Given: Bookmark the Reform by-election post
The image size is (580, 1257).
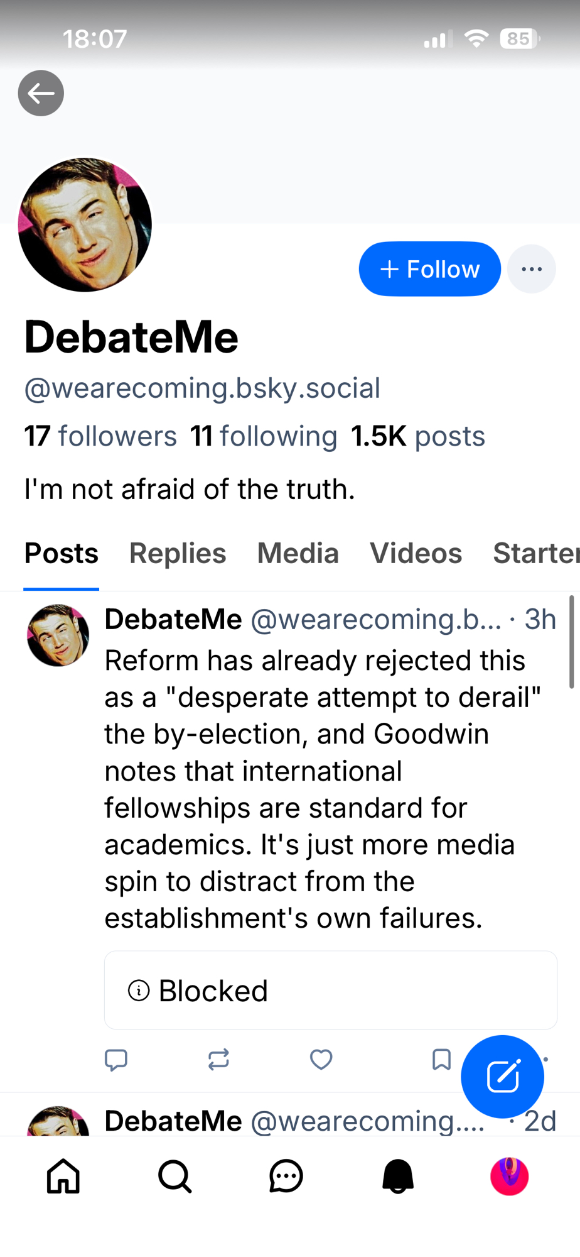Looking at the screenshot, I should (x=441, y=1060).
